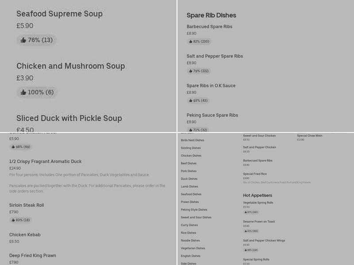Click the 88% rating for Salt and Pepper Chicken Wings
Viewport: 354px width, 265px height.
pos(252,250)
